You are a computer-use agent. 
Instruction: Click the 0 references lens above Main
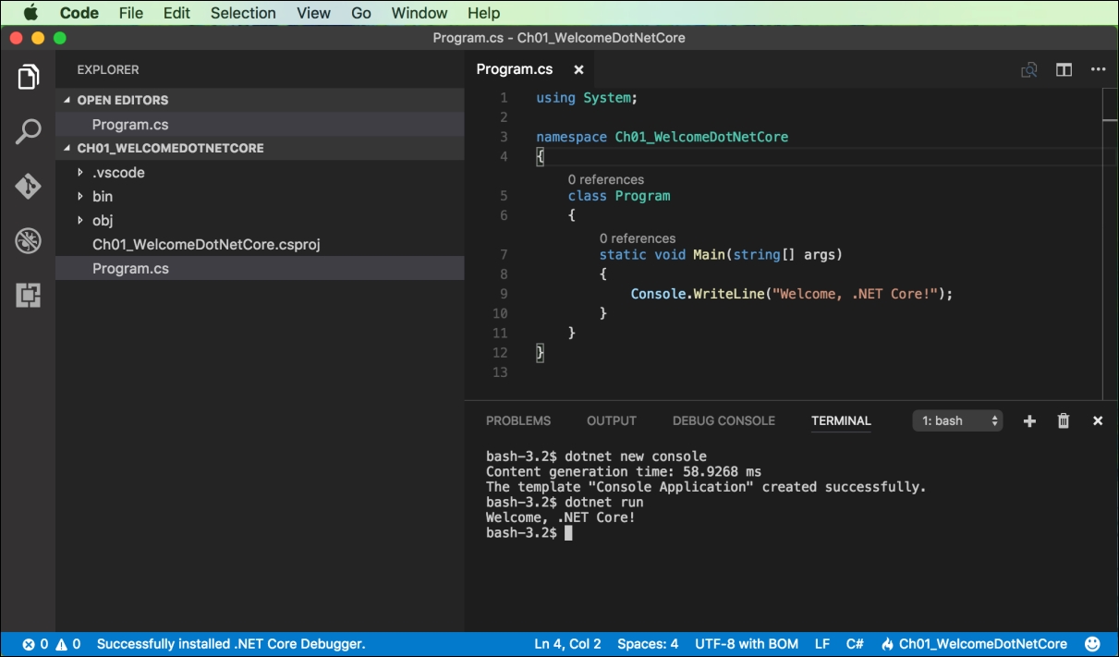[x=638, y=238]
